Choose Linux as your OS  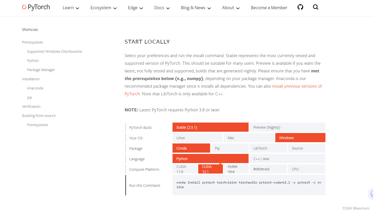(x=198, y=138)
